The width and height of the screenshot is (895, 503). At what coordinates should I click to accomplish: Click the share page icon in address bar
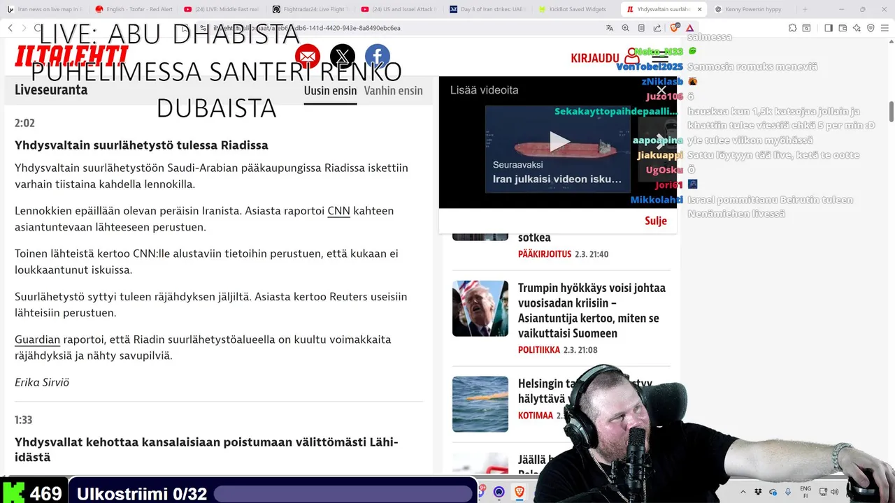coord(657,28)
